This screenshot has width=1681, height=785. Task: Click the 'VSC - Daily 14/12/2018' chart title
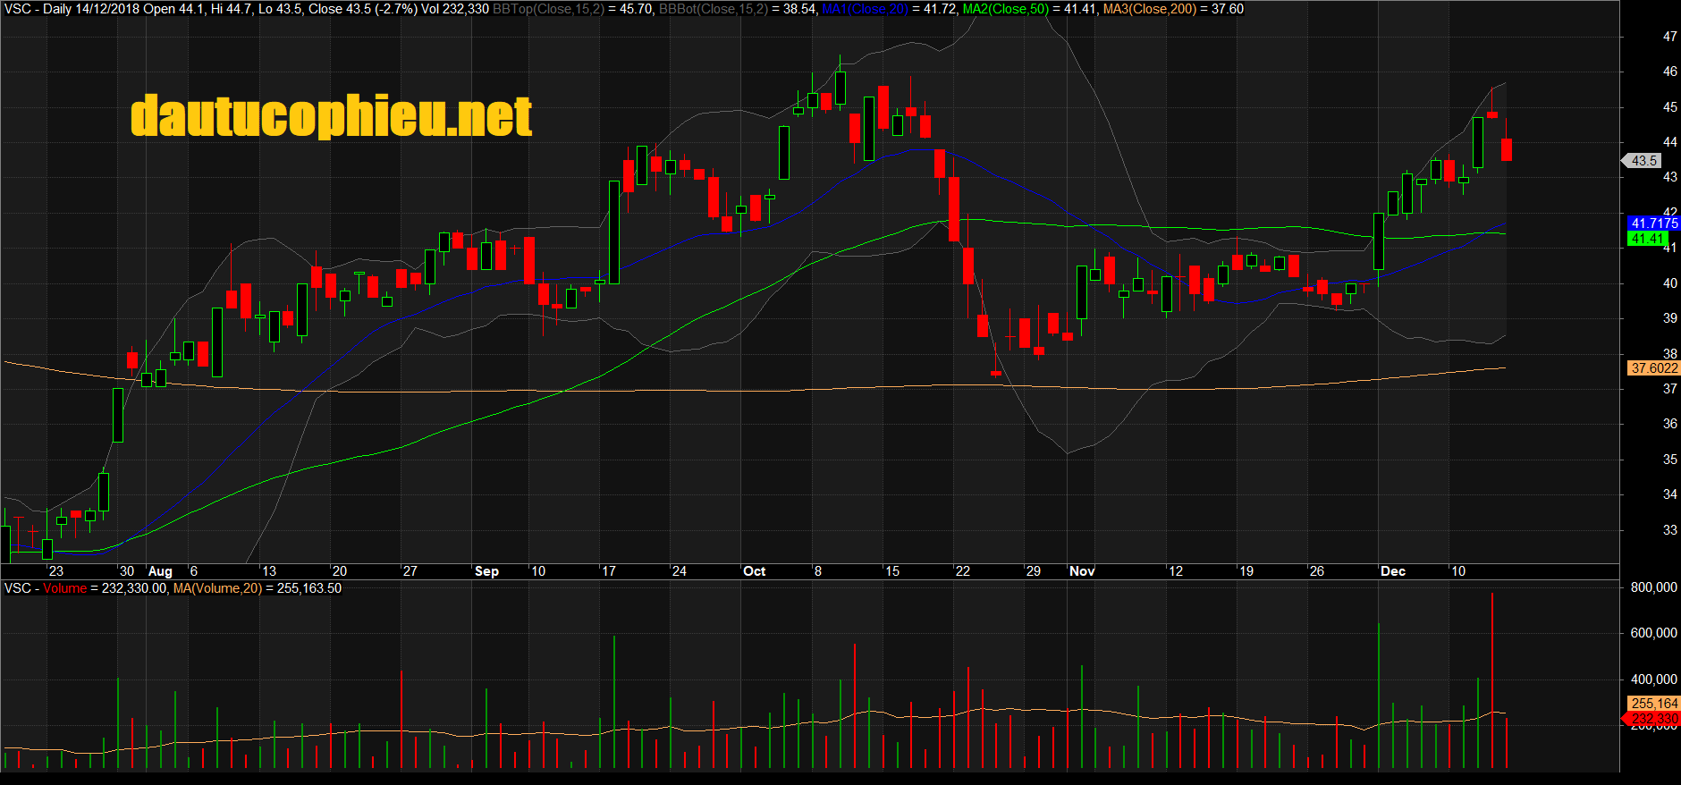pos(72,9)
